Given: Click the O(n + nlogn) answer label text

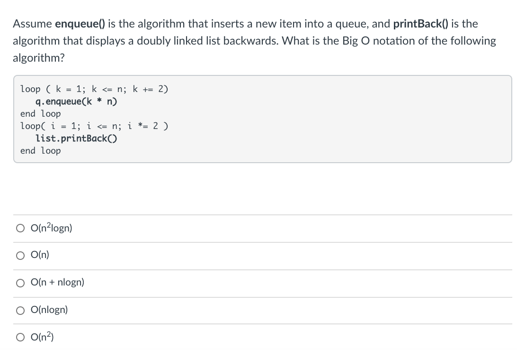Looking at the screenshot, I should click(x=57, y=282).
